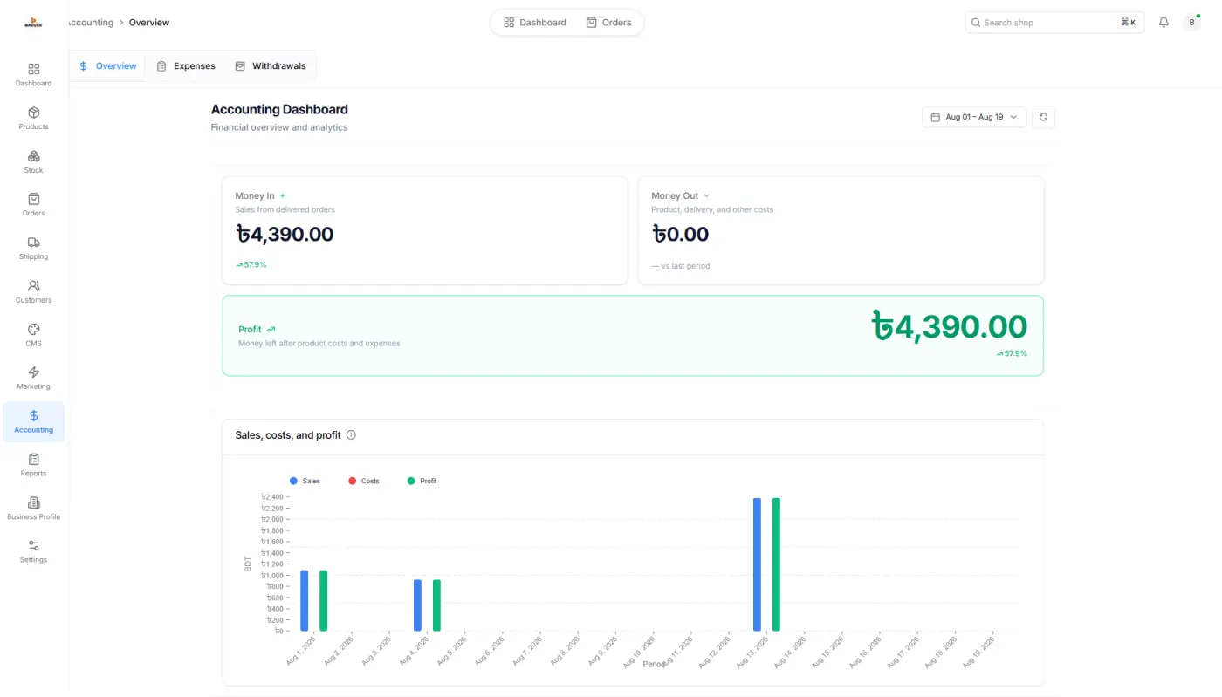This screenshot has width=1222, height=697.
Task: Click the Accounting breadcrumb link
Action: (91, 23)
